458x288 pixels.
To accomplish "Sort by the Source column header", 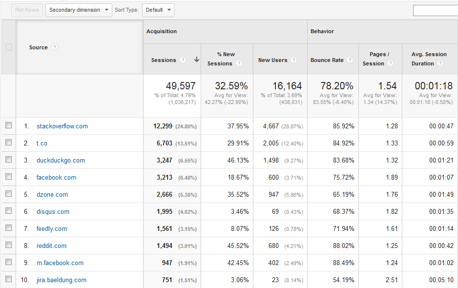I will pyautogui.click(x=38, y=47).
